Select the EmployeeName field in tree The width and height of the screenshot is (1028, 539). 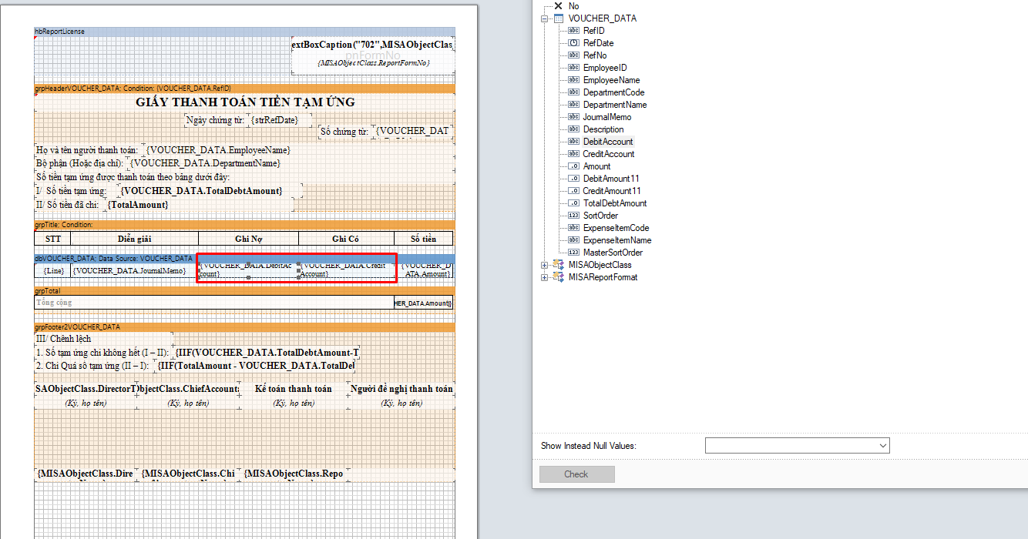611,80
